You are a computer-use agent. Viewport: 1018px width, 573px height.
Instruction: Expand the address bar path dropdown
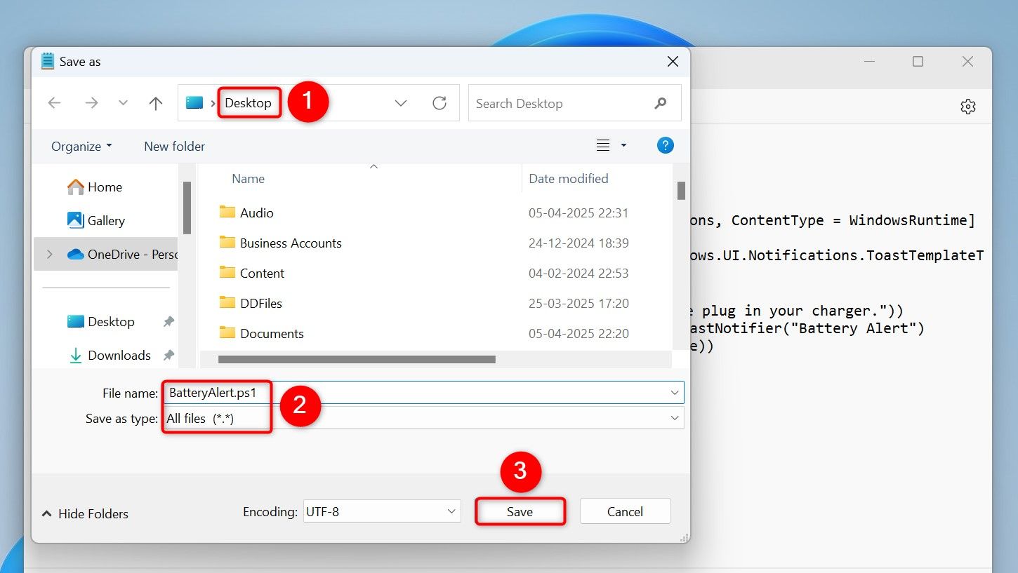point(401,104)
